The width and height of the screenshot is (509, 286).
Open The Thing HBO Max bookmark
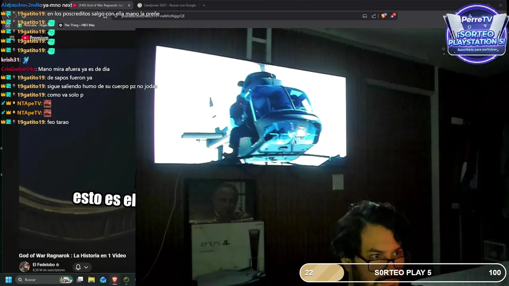click(77, 25)
